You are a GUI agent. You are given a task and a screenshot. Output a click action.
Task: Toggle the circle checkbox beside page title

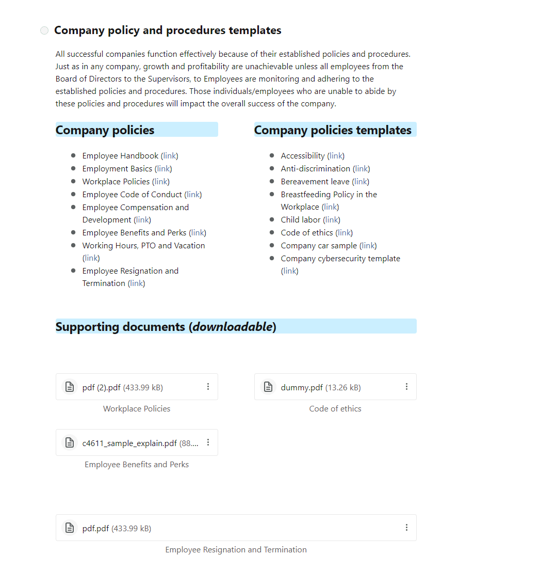tap(44, 30)
